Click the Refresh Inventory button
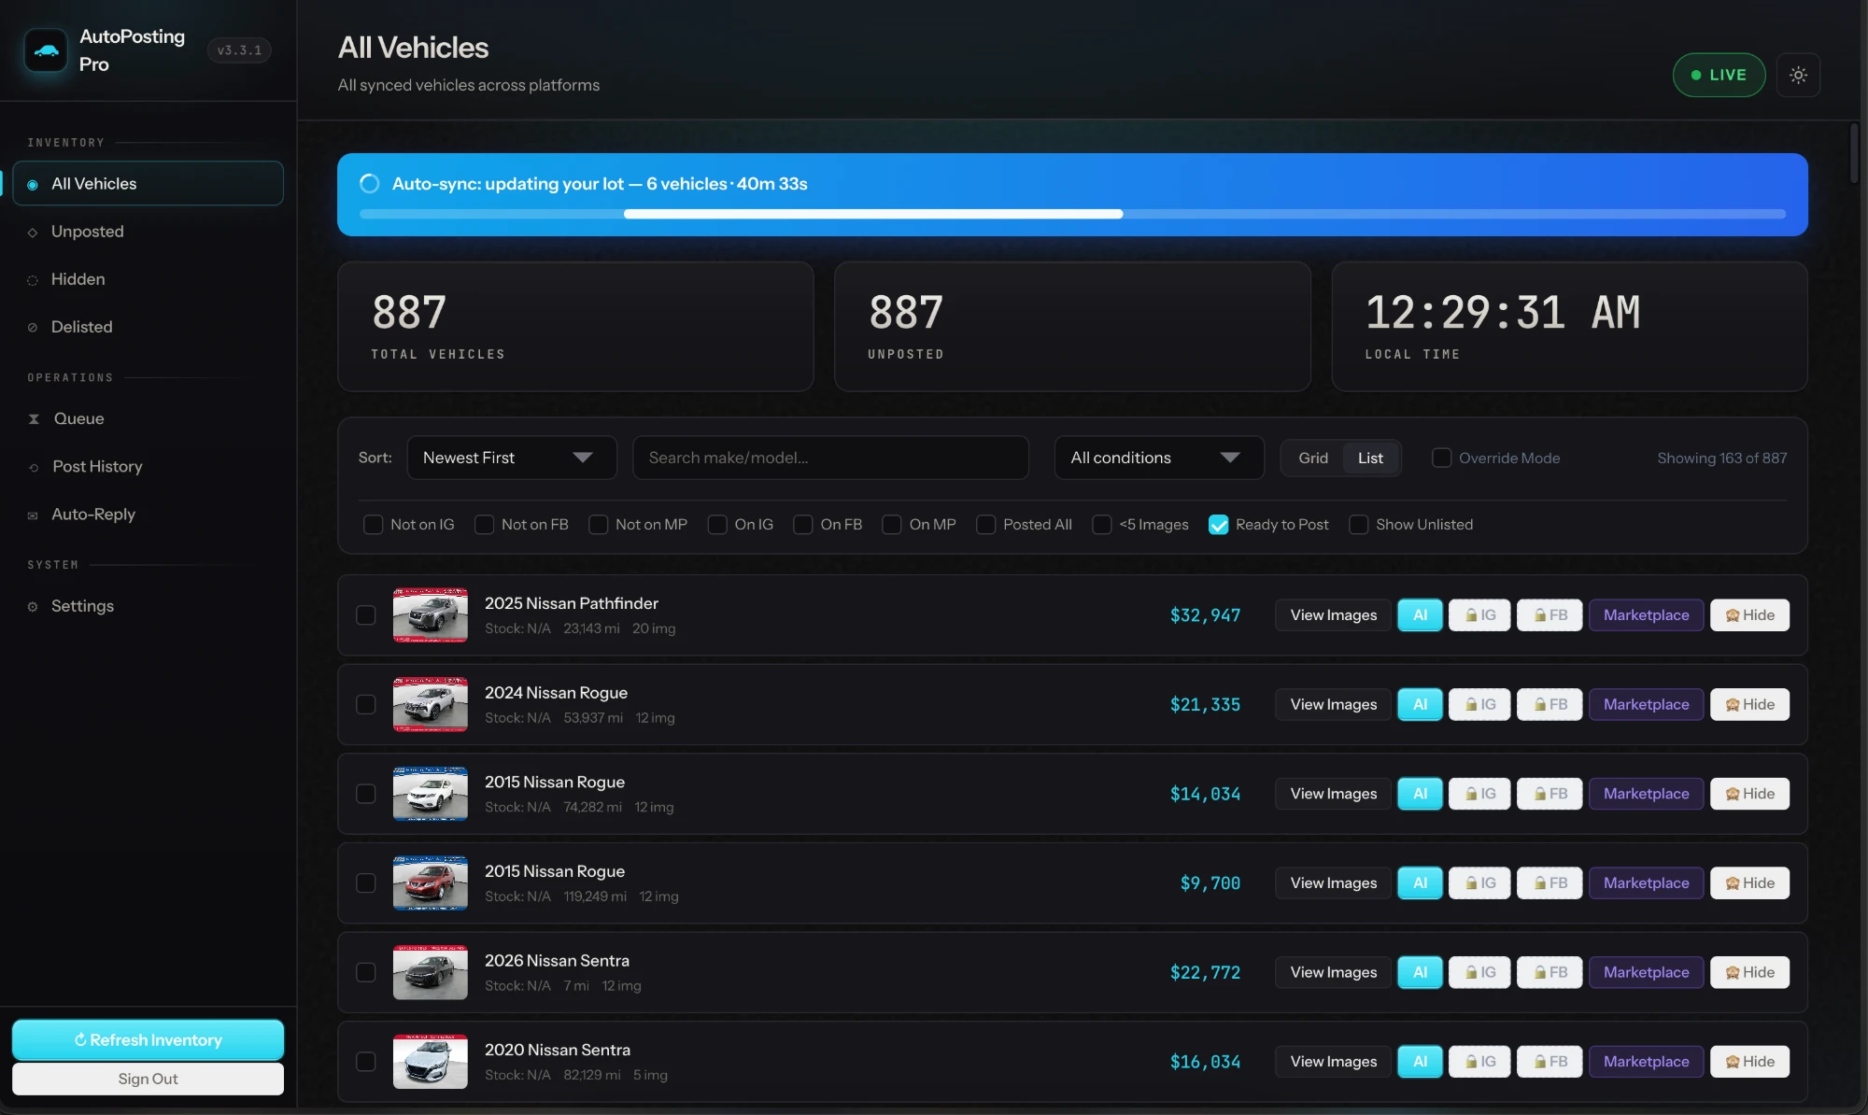This screenshot has width=1868, height=1115. pyautogui.click(x=148, y=1039)
